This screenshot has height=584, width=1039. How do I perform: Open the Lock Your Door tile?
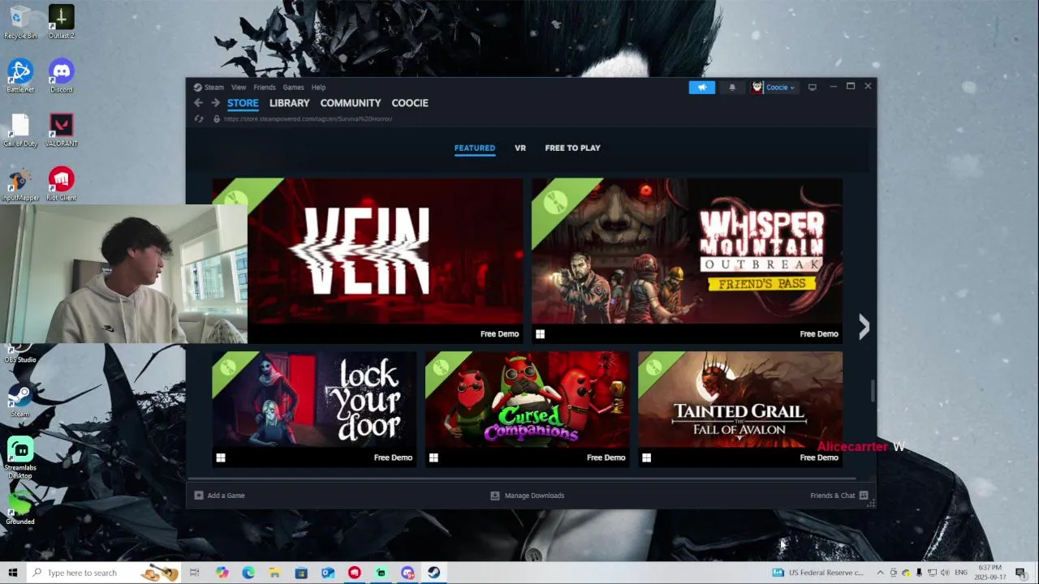314,409
